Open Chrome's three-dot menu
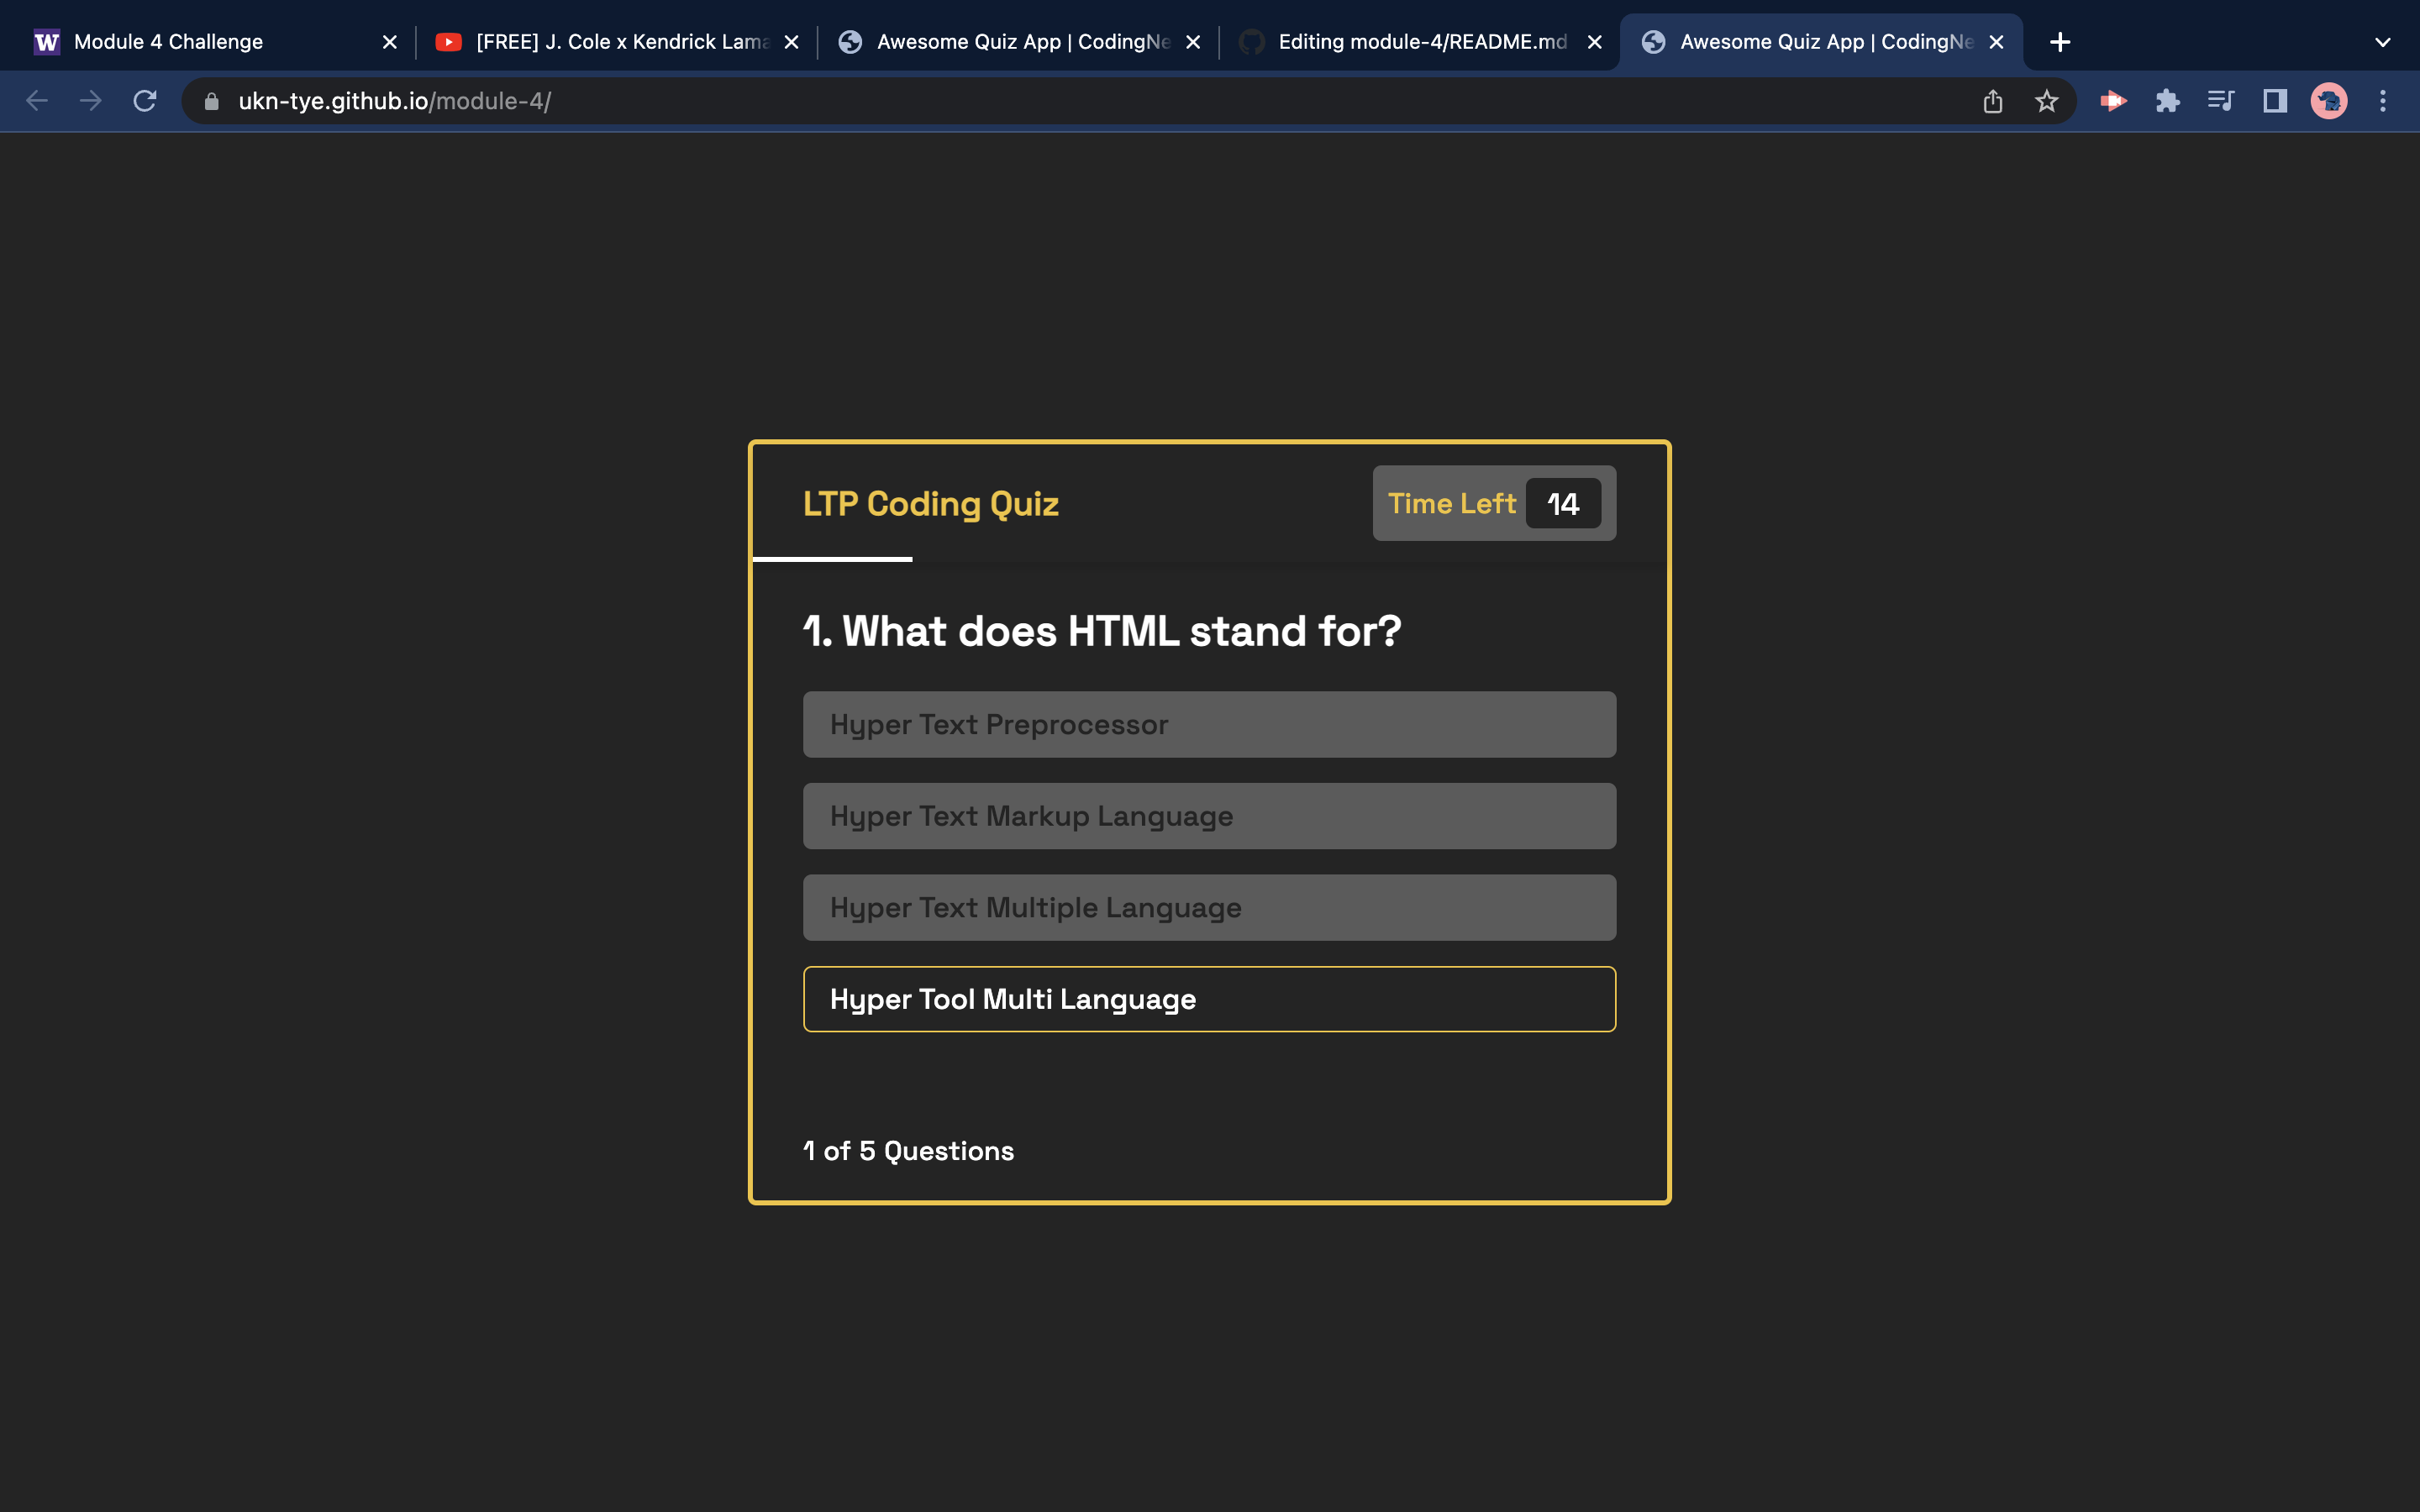The image size is (2420, 1512). (2384, 101)
